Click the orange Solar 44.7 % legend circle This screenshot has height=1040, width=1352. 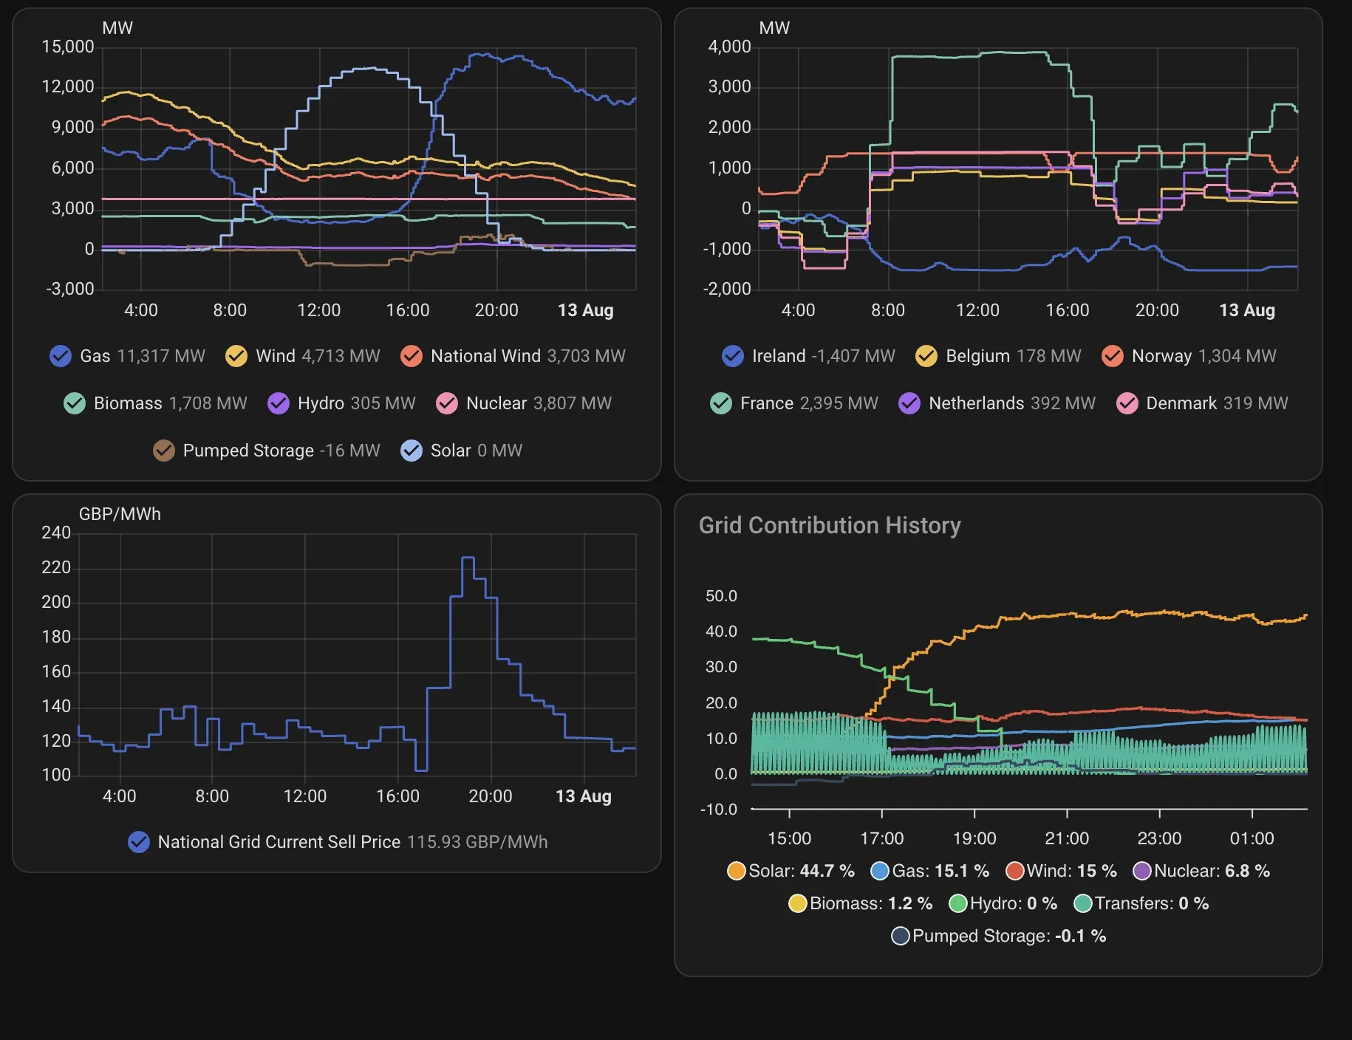[737, 871]
